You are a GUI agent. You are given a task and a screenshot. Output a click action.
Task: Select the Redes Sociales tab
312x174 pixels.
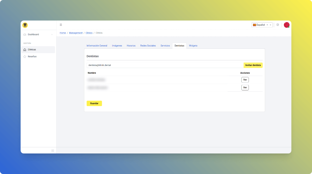click(x=148, y=46)
